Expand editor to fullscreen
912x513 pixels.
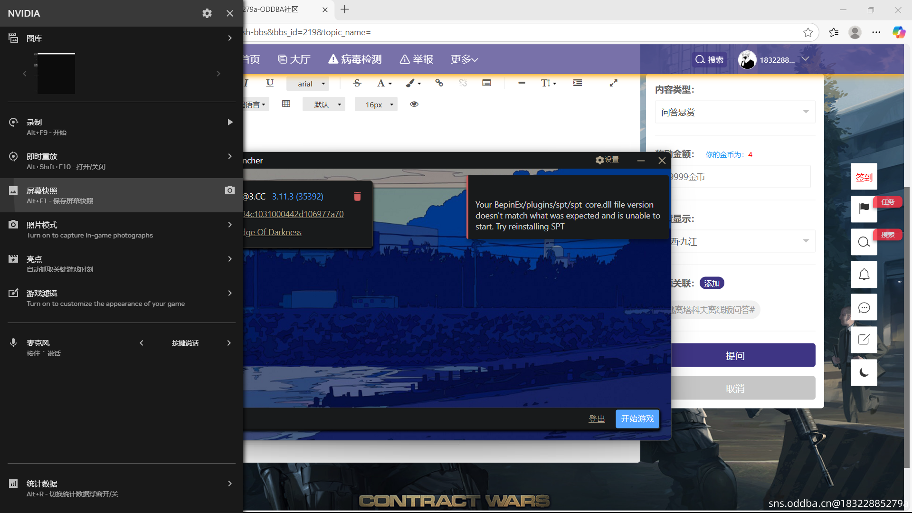(614, 83)
